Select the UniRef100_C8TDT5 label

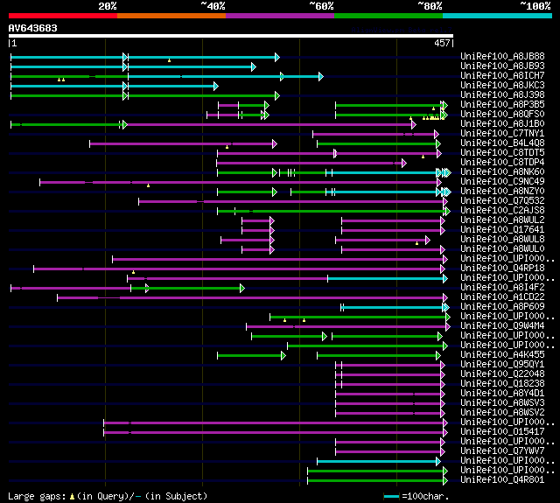502,152
